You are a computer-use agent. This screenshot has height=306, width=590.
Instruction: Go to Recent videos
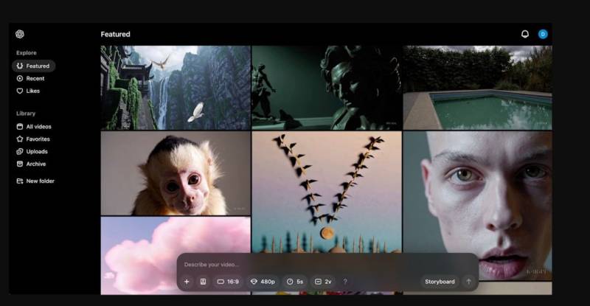[x=35, y=78]
